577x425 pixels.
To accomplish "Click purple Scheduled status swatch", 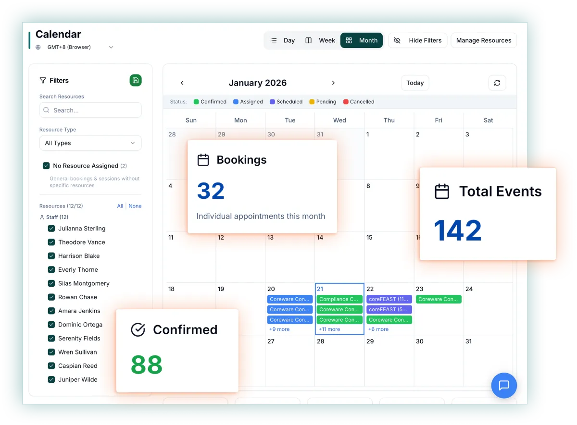I will 272,102.
